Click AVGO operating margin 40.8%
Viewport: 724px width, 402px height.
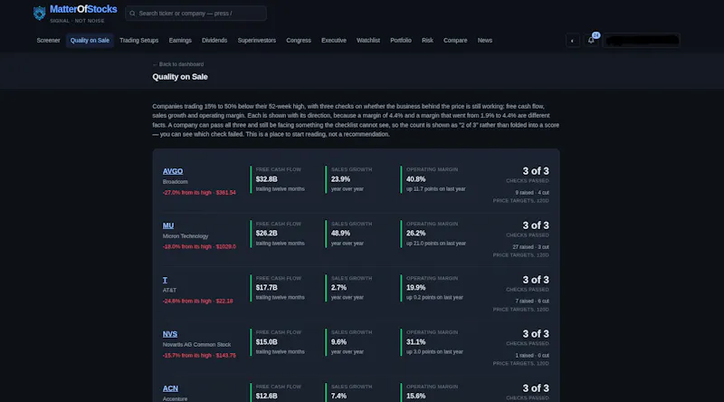click(x=415, y=179)
